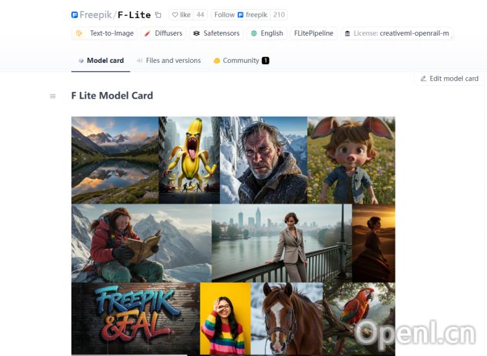Click the license creativeml-openrail-m tag
The height and width of the screenshot is (356, 487).
[x=396, y=33]
